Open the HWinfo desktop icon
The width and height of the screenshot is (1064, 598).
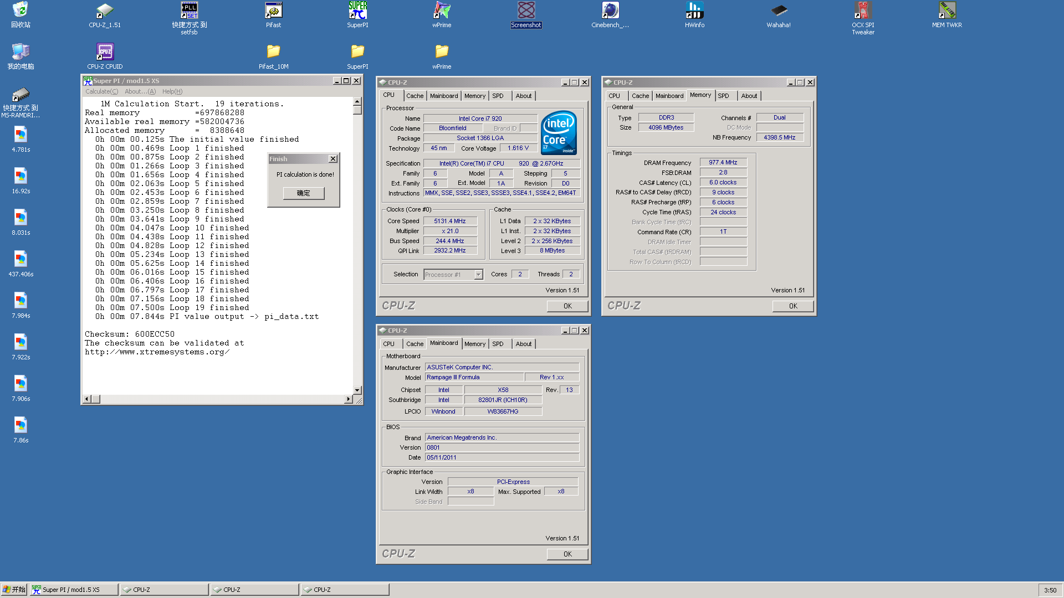[694, 15]
